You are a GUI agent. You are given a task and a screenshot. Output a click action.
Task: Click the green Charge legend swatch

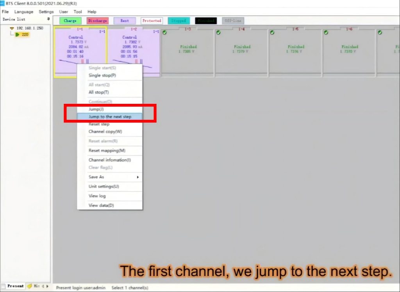(x=70, y=21)
